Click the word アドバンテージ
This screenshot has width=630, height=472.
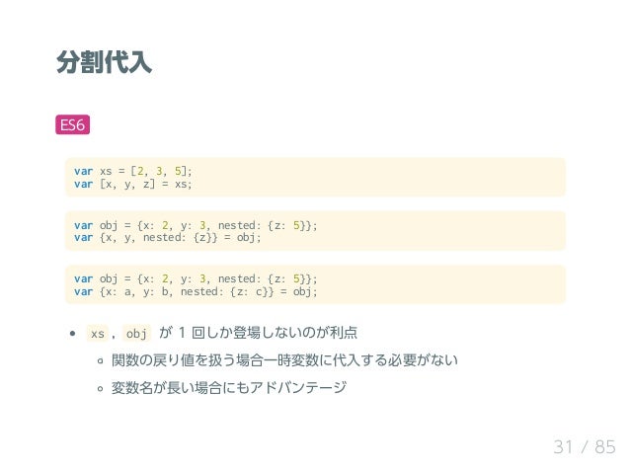[298, 387]
